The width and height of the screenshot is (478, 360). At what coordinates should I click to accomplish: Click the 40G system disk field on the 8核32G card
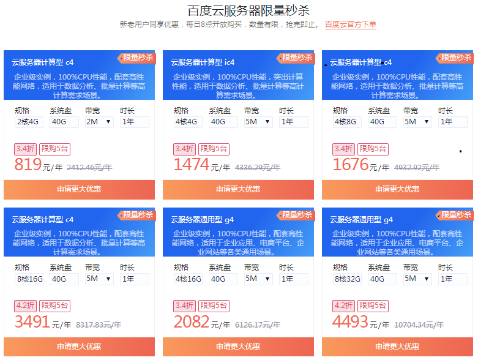click(383, 279)
